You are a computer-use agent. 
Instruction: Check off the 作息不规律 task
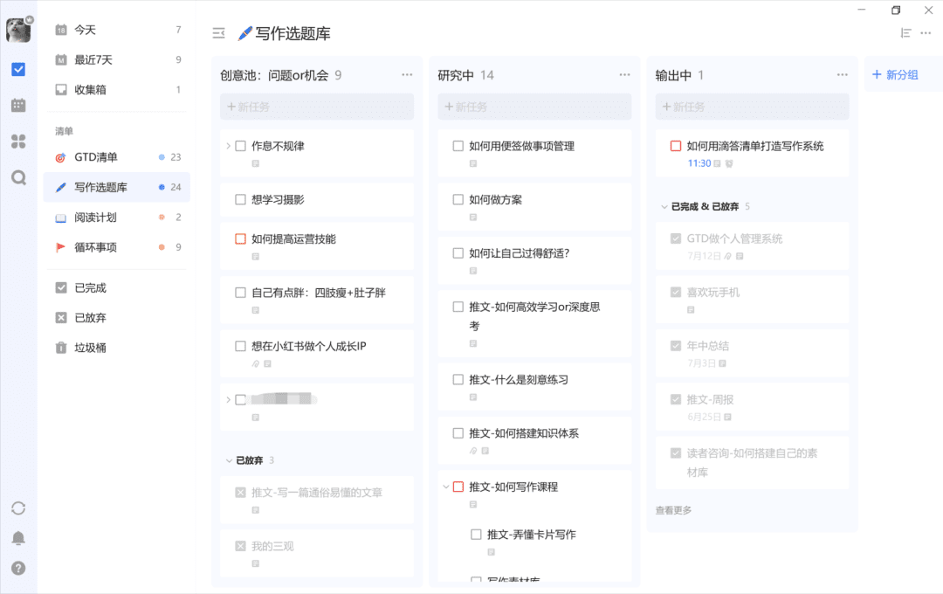pos(241,146)
